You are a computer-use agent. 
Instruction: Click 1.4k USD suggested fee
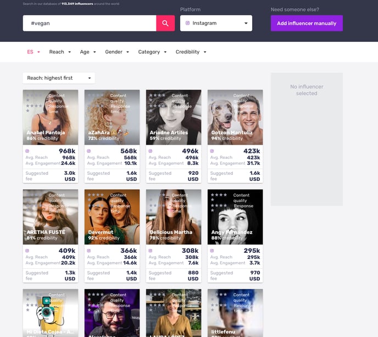coord(132,276)
